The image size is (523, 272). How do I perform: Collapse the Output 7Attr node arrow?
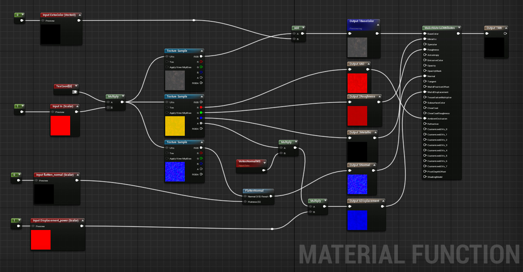[x=506, y=28]
